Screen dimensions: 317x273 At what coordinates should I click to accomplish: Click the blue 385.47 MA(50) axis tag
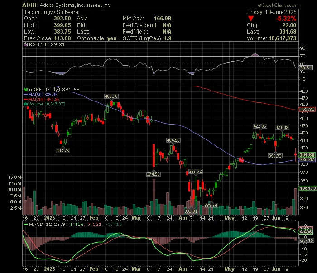tap(307, 160)
